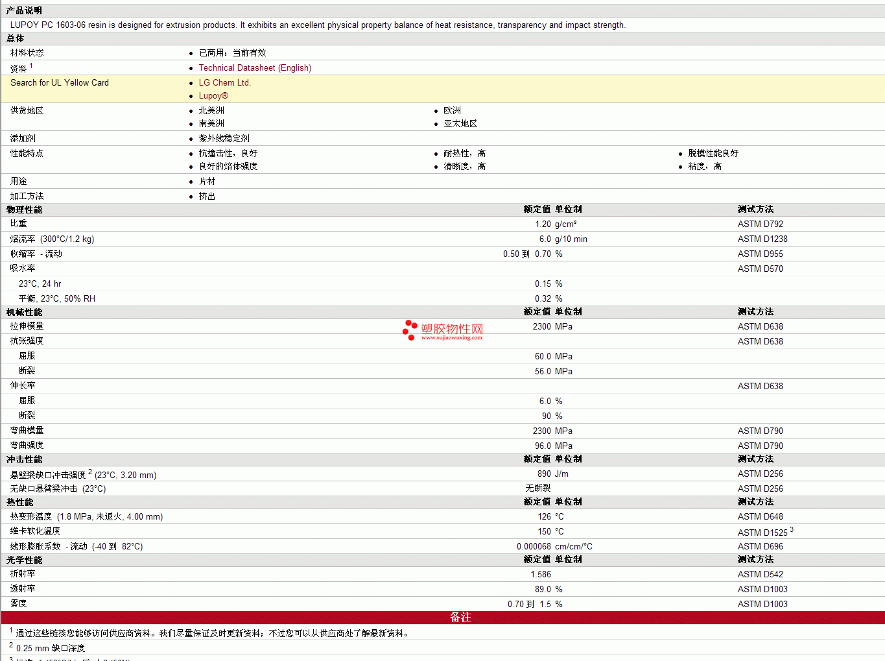Click the 南美洲 region entry
Viewport: 885px width, 661px height.
coord(211,123)
